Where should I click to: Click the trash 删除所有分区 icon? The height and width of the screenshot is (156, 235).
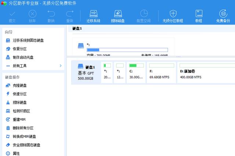click(x=8, y=128)
